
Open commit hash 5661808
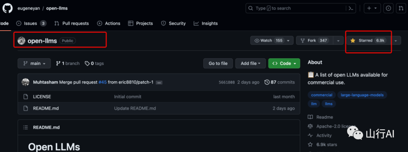click(x=227, y=82)
